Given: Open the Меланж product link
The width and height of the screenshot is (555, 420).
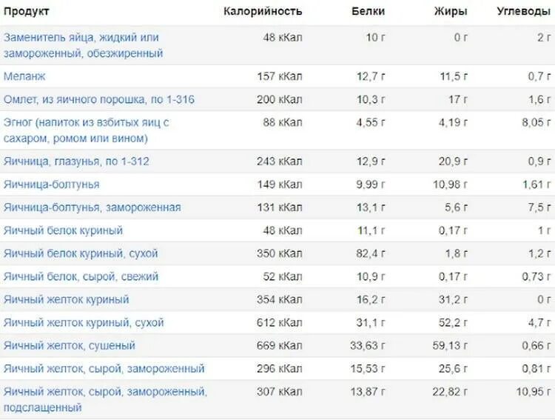Looking at the screenshot, I should [24, 76].
